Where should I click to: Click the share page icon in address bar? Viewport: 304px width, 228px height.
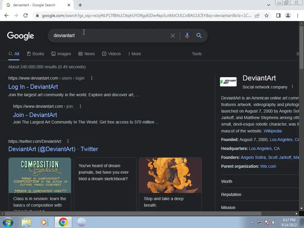(x=257, y=15)
